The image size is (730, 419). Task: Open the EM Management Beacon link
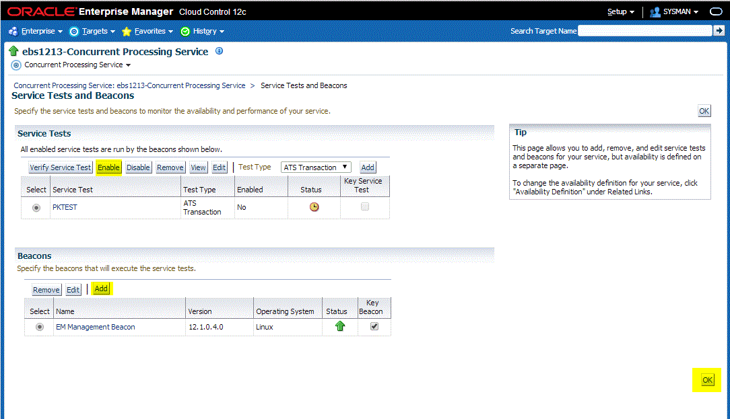96,327
